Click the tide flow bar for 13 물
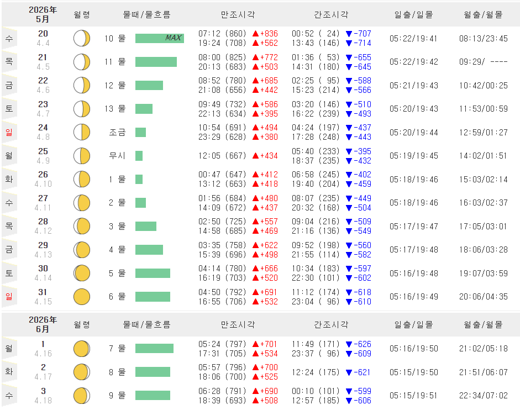This screenshot has width=520, height=410. (144, 109)
